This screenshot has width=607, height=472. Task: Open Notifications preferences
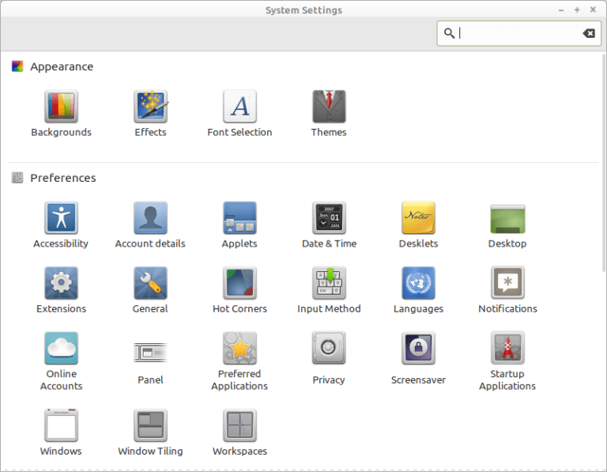pos(507,283)
